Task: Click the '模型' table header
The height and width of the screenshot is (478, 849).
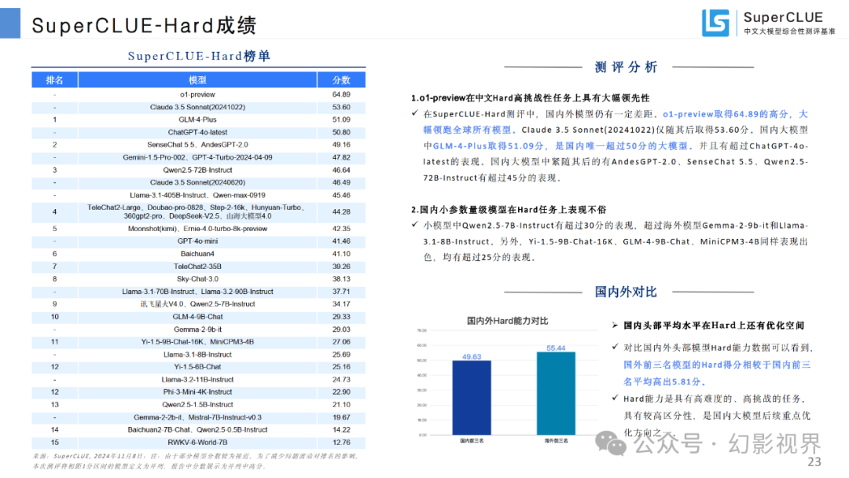Action: [x=197, y=80]
